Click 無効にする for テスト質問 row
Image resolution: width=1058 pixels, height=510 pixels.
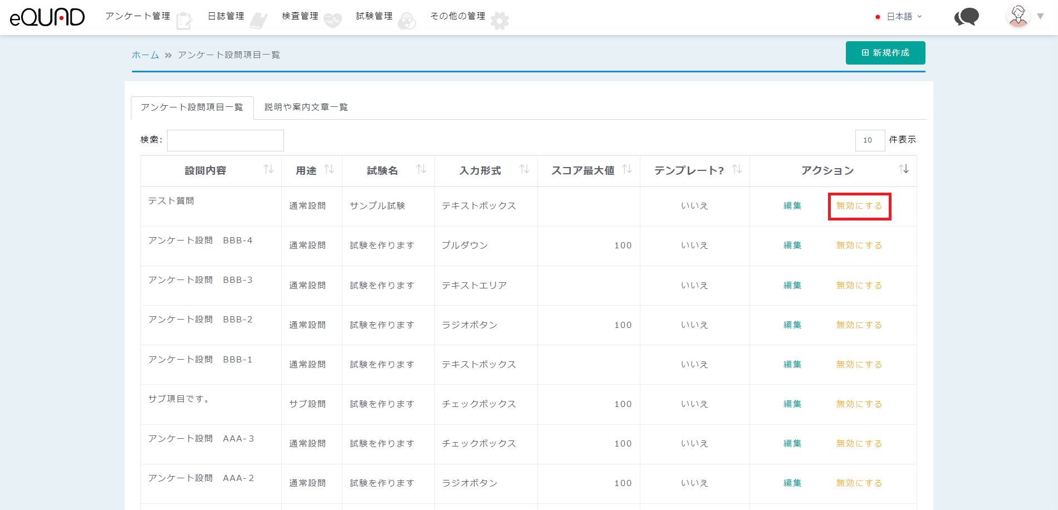click(x=859, y=206)
